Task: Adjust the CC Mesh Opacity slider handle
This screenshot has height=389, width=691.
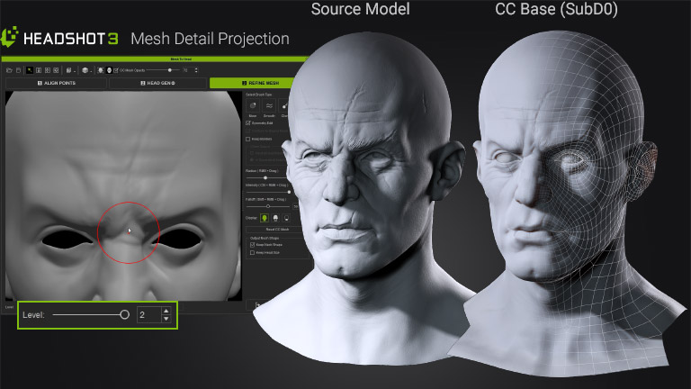Action: click(x=170, y=70)
